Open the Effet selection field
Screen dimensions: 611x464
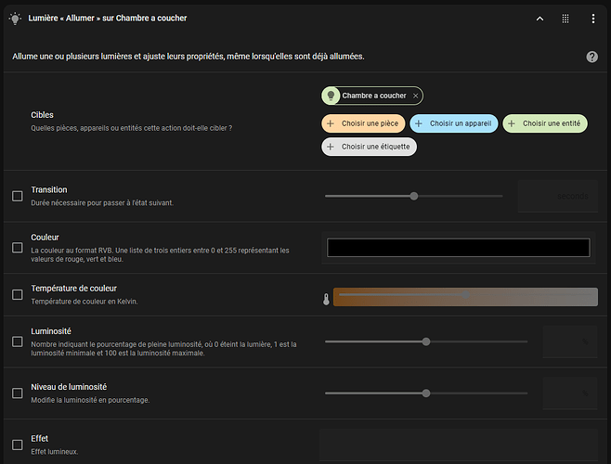point(459,445)
